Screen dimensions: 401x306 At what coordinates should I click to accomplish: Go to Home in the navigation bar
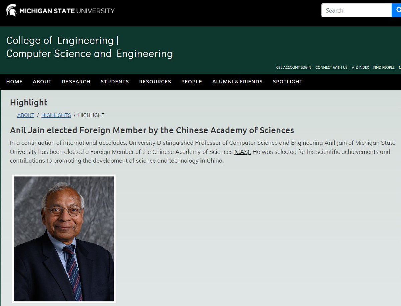[14, 82]
